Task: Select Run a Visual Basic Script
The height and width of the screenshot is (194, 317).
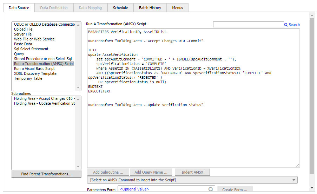Action: click(34, 69)
